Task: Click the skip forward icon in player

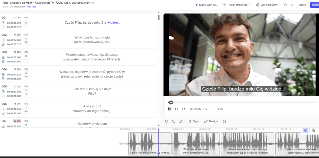Action: [x=183, y=109]
